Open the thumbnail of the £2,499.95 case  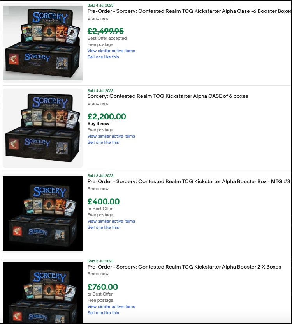coord(42,42)
